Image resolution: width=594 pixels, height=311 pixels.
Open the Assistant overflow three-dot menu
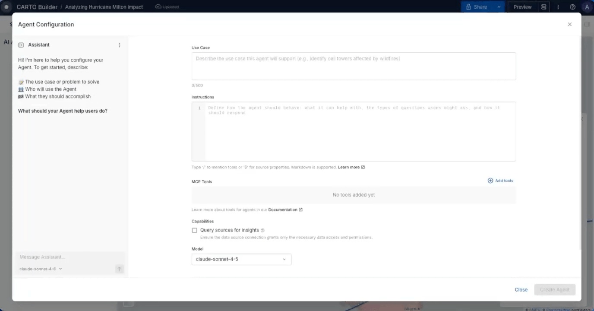[x=119, y=44]
